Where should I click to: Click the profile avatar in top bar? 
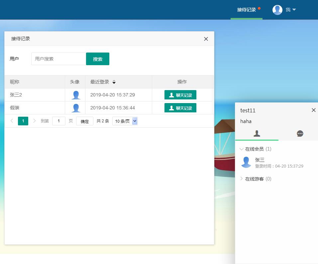[277, 10]
